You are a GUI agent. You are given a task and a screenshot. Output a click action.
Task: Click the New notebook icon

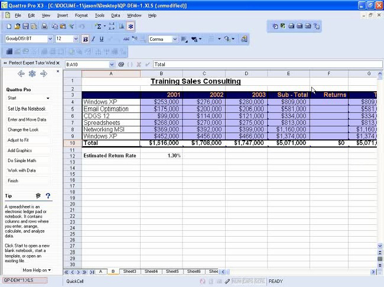pyautogui.click(x=9, y=26)
